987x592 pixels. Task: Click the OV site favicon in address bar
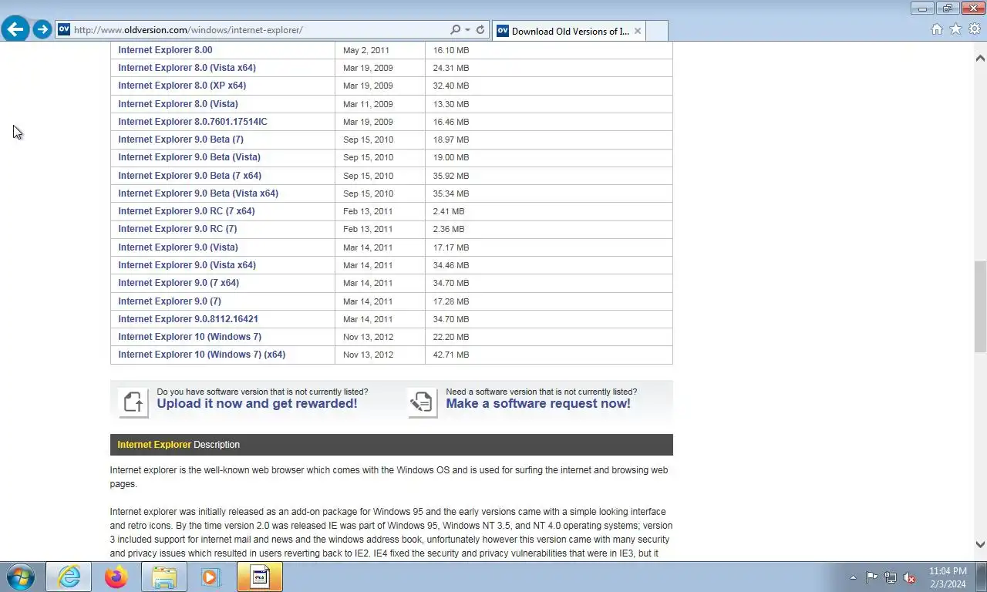64,29
